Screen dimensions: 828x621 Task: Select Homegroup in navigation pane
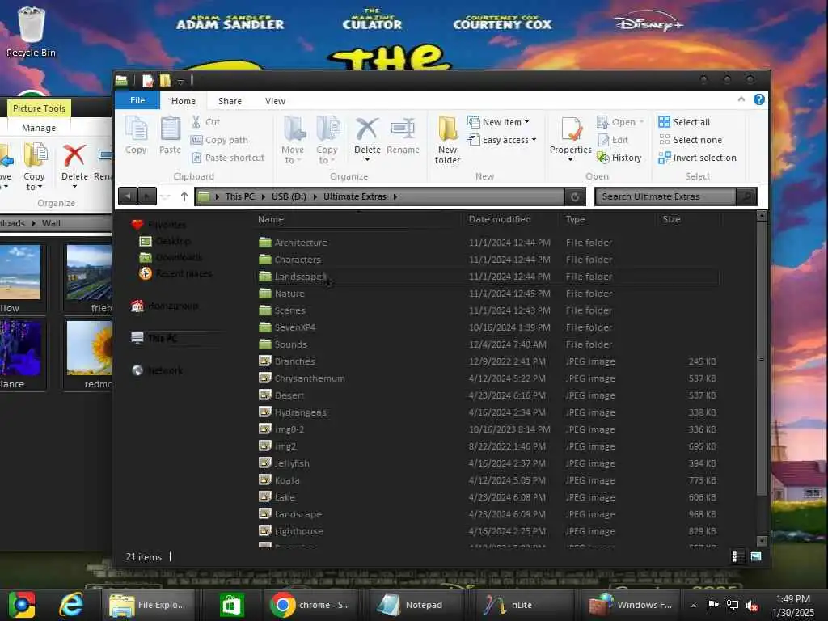(164, 306)
